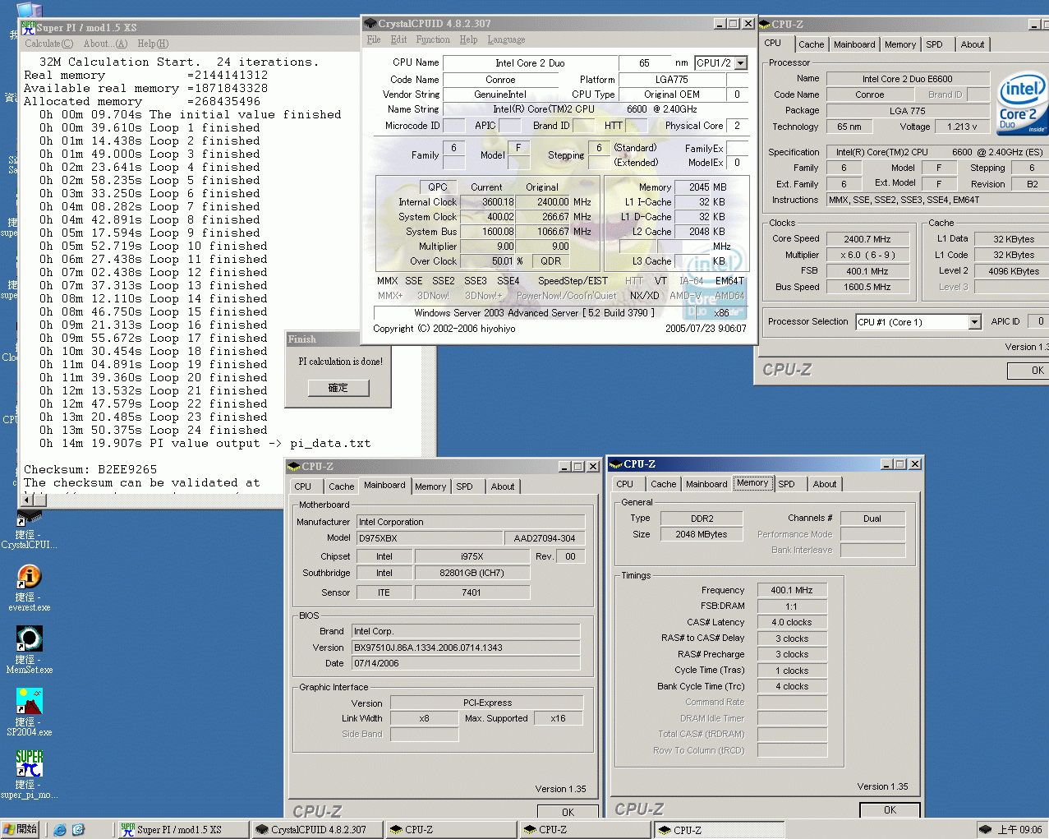Click the CAS# Latency 4.0 clocks field
The height and width of the screenshot is (839, 1049).
pos(792,622)
